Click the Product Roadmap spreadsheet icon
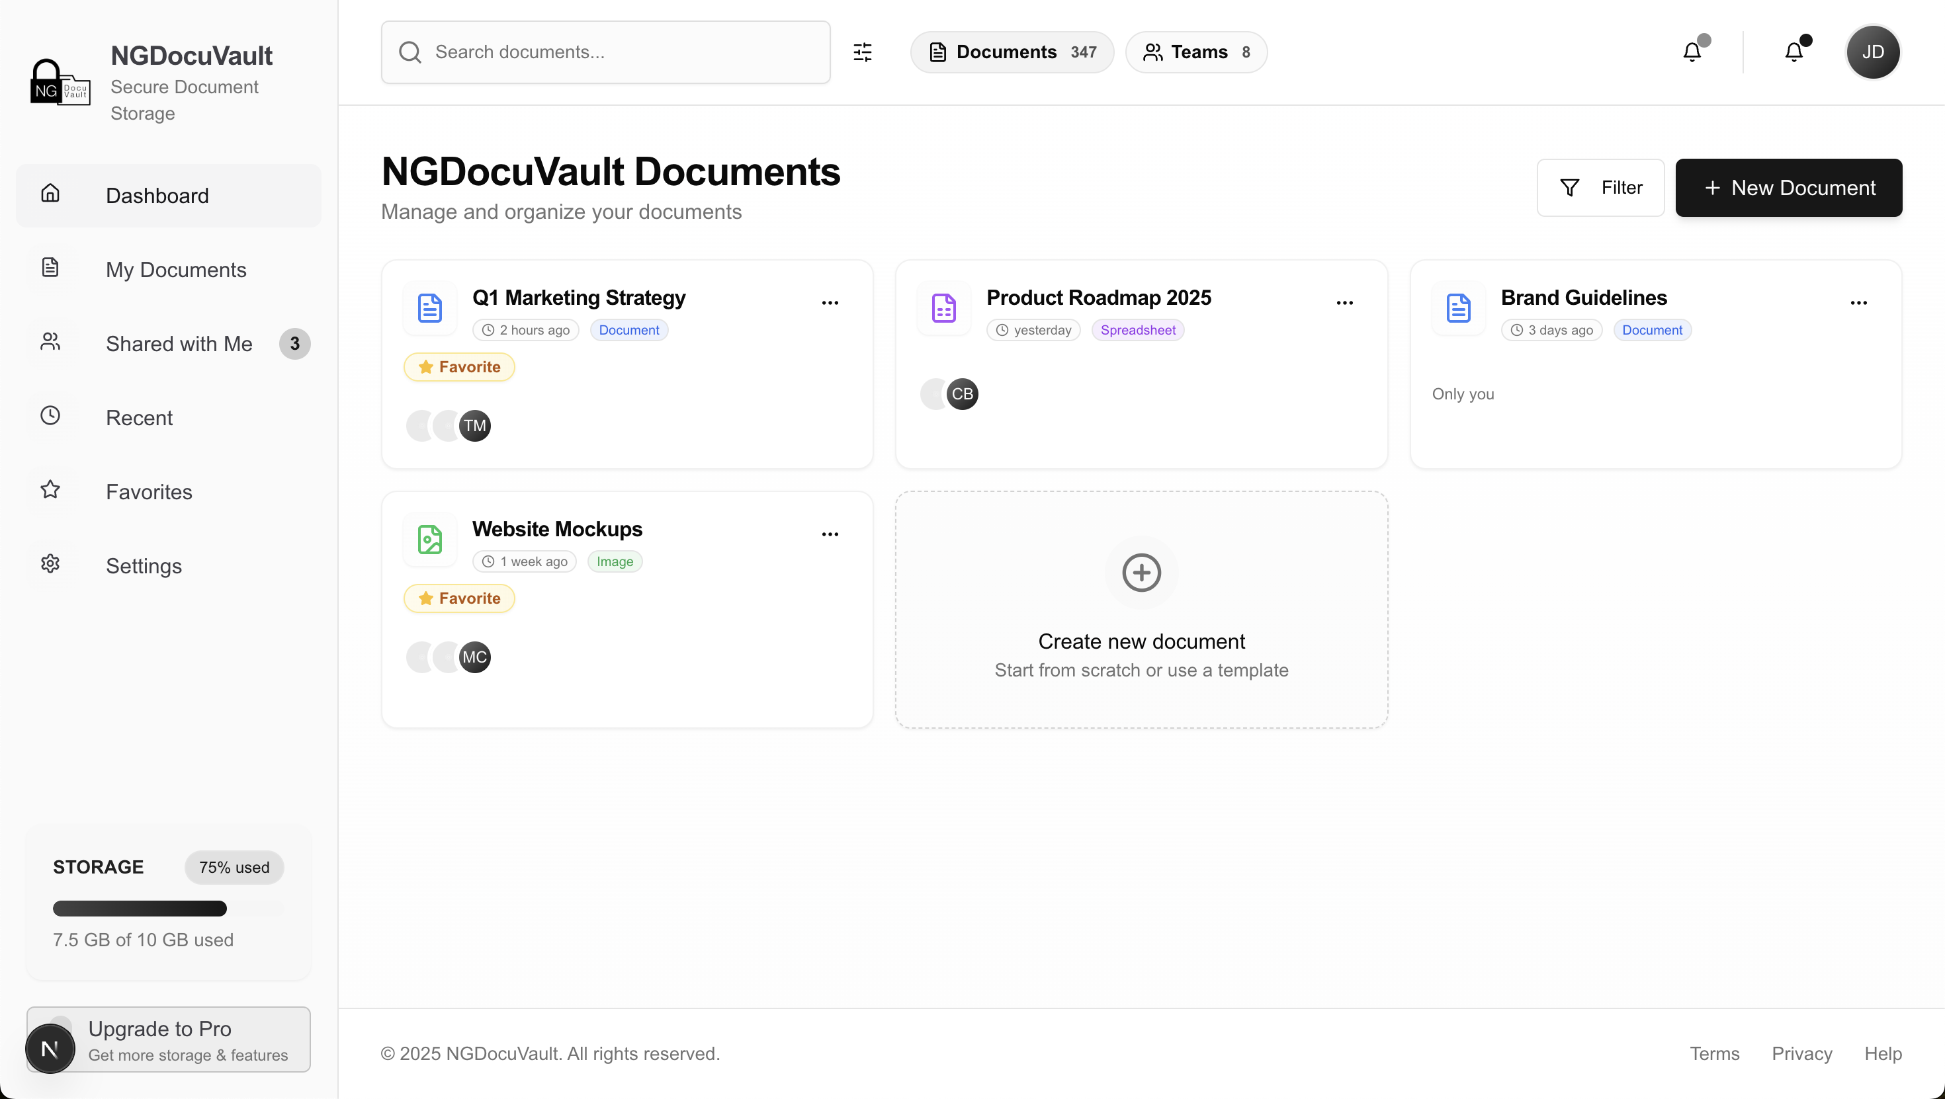Image resolution: width=1945 pixels, height=1099 pixels. click(944, 308)
